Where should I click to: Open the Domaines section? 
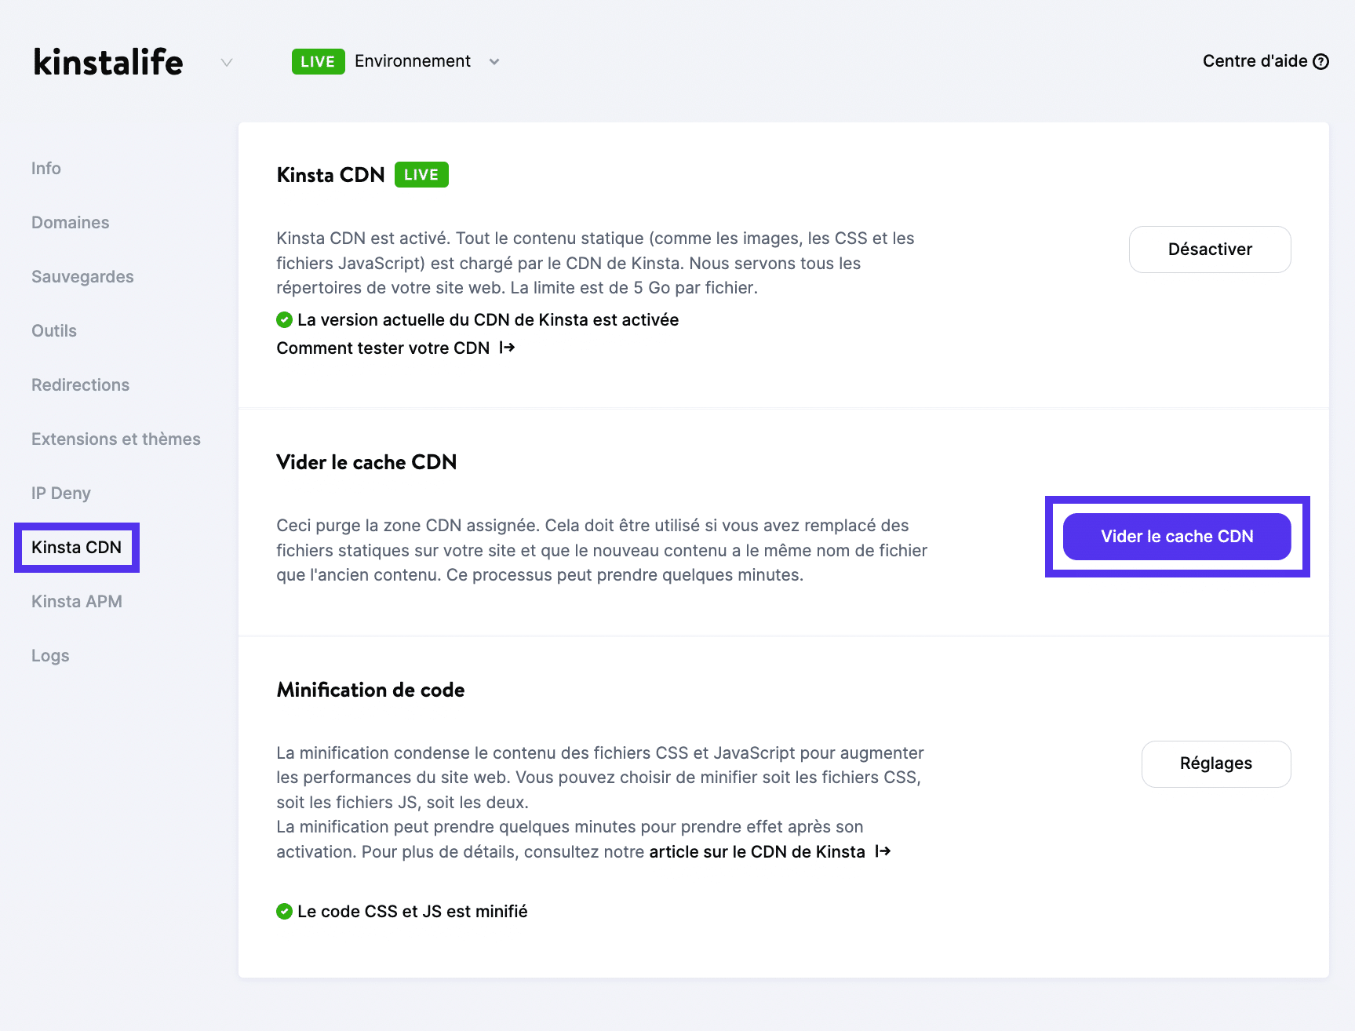coord(70,222)
